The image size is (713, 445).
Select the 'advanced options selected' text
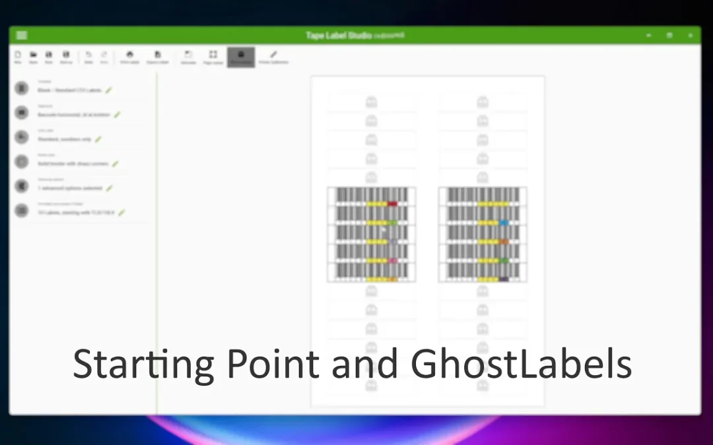click(x=70, y=189)
